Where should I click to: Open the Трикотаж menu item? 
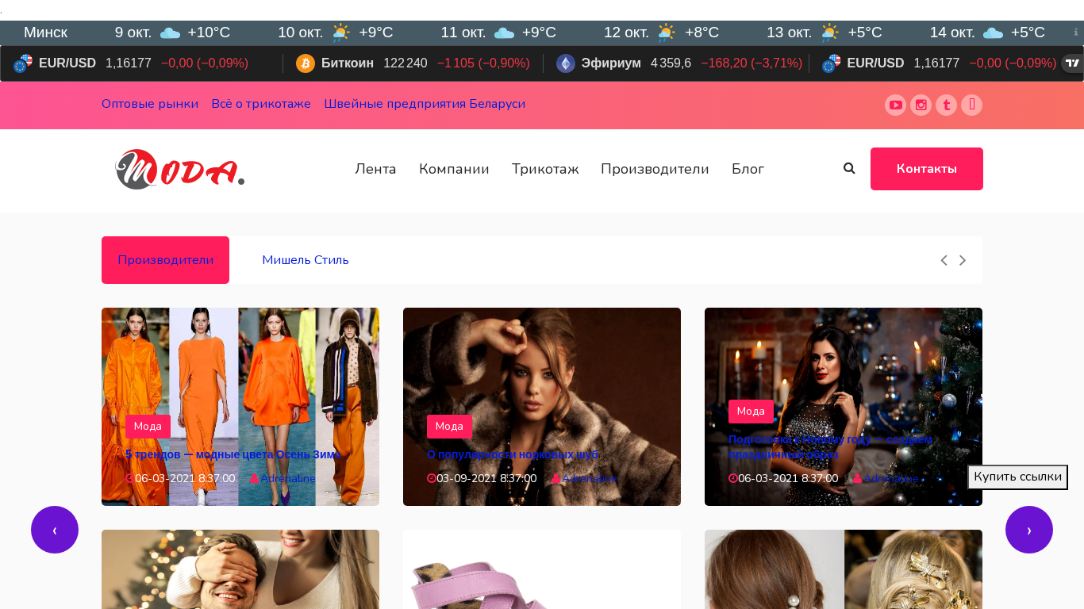[545, 169]
